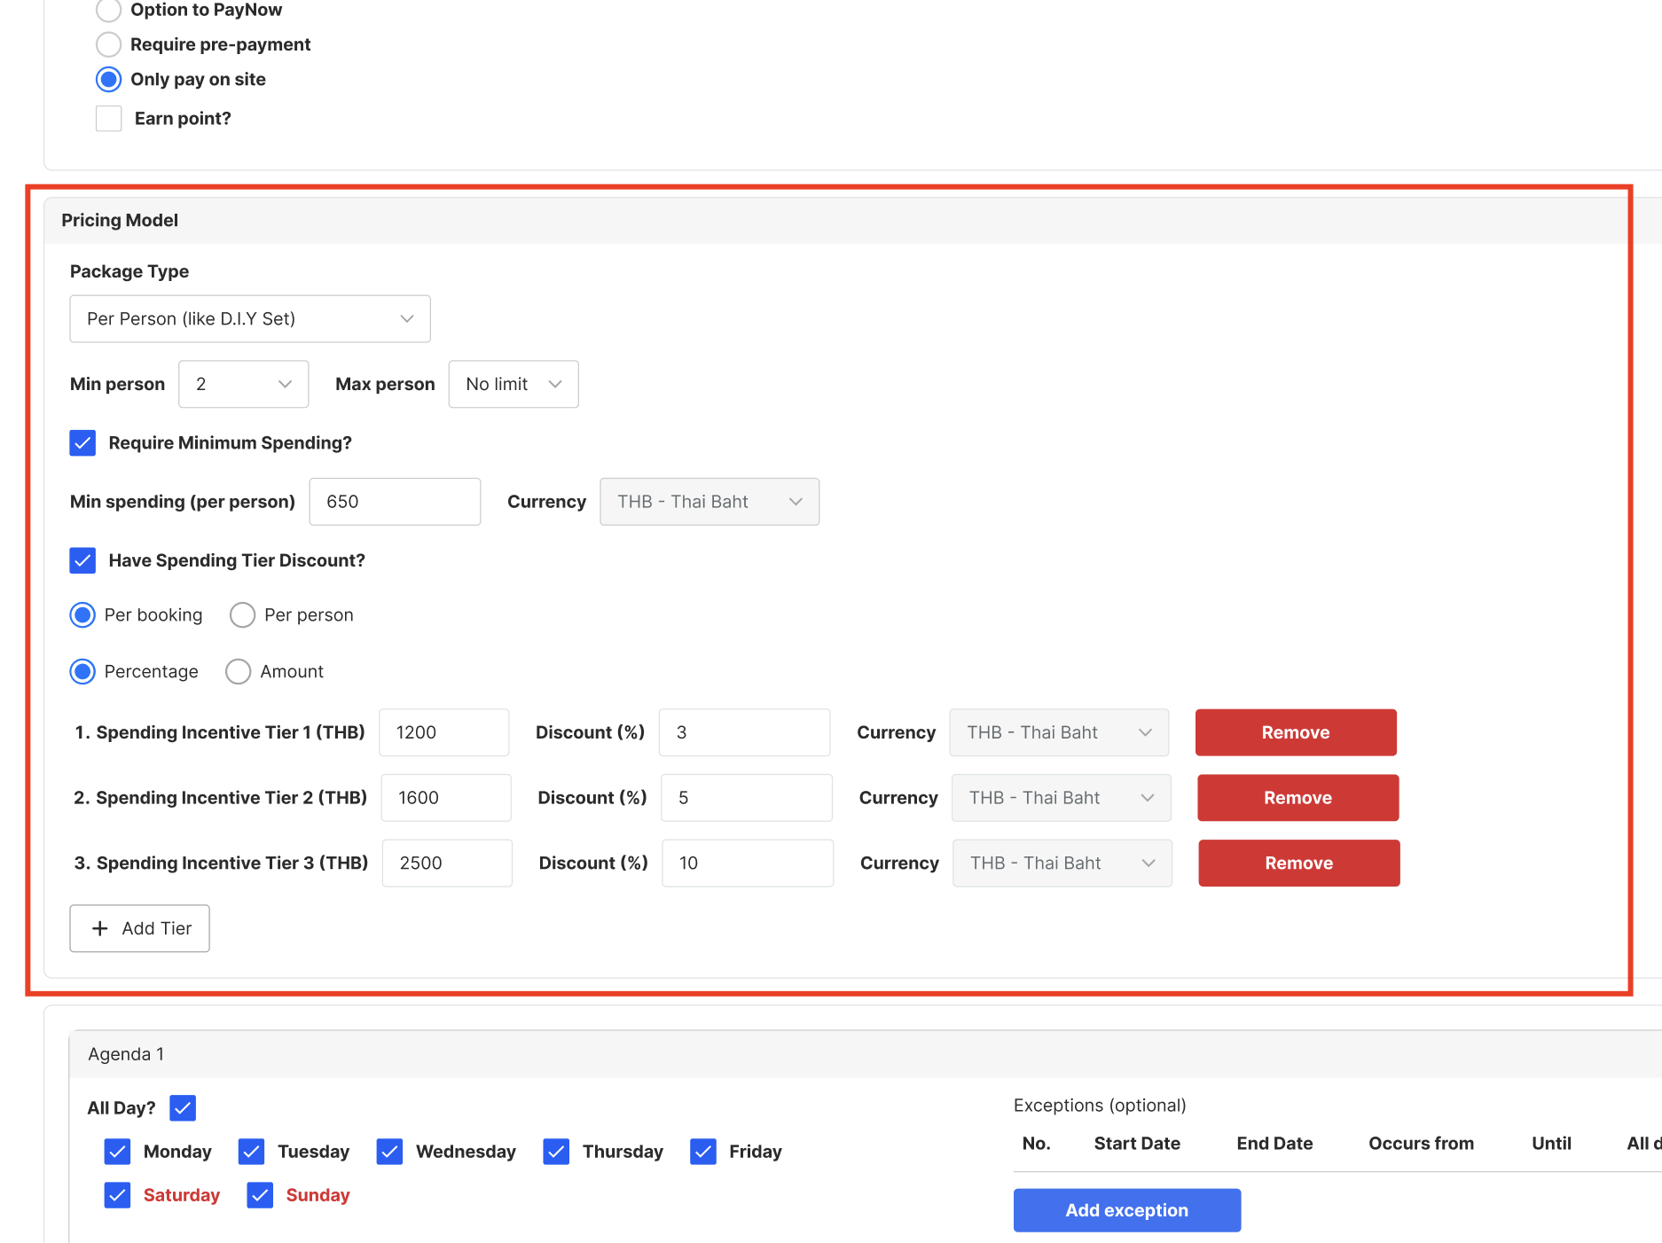Open the Package Type dropdown
Screen dimensions: 1662x1243
(x=249, y=319)
